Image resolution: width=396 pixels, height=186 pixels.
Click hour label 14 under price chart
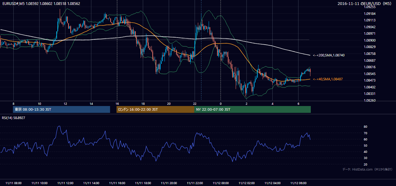tap(91, 104)
